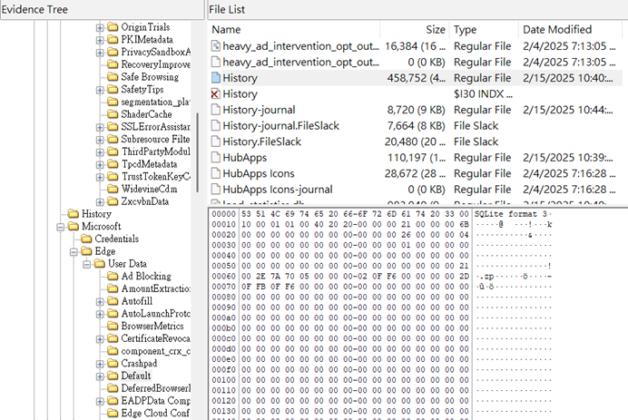Click the selected History file icon
628x420 pixels.
coord(215,78)
